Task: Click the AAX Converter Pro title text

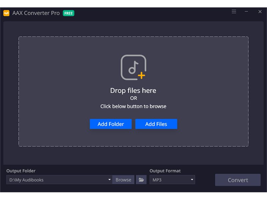Action: [36, 13]
